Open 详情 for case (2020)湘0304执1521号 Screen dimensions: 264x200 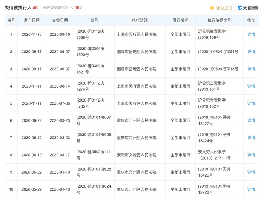[251, 69]
